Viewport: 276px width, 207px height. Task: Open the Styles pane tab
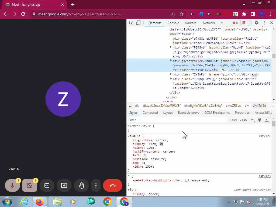click(133, 113)
